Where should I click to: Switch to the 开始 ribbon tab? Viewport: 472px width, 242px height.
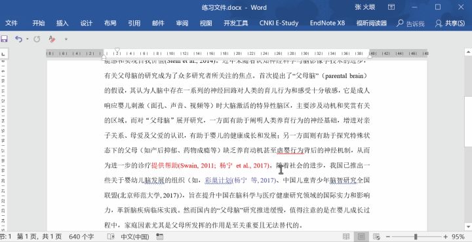tap(39, 23)
